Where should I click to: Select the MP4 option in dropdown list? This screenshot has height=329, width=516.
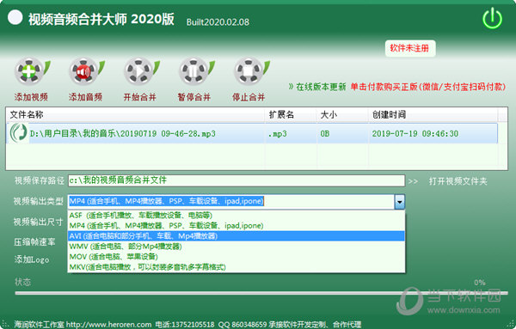point(236,226)
